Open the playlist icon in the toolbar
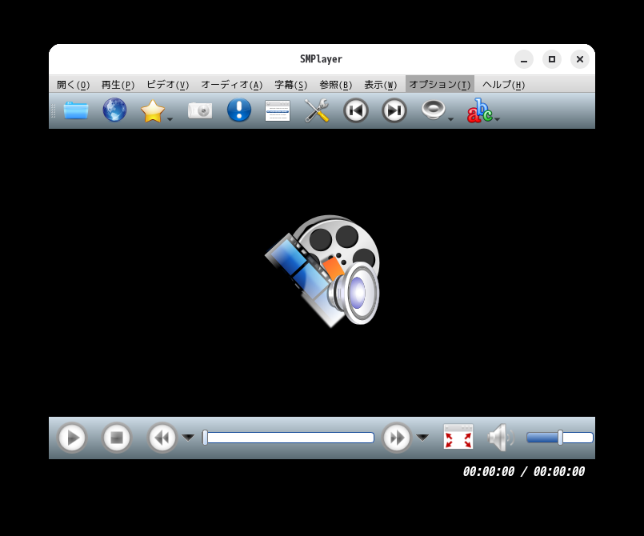Viewport: 644px width, 536px height. (x=278, y=110)
